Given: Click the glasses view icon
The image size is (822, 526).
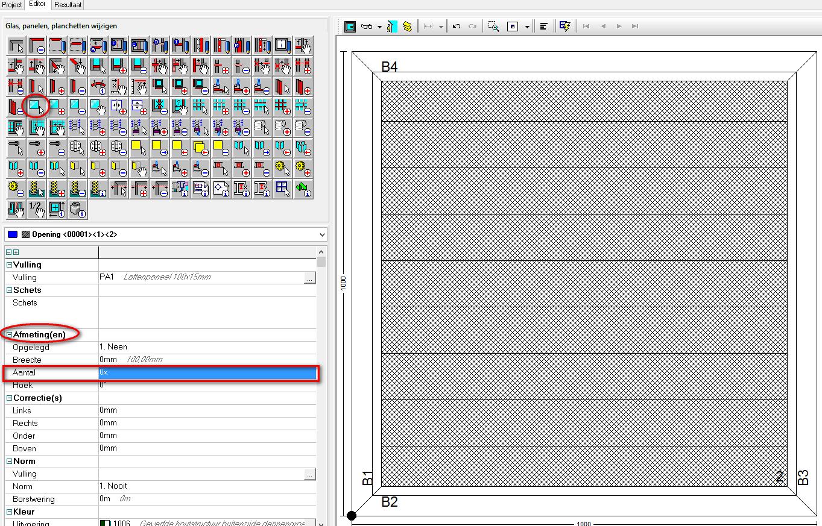Looking at the screenshot, I should coord(367,27).
